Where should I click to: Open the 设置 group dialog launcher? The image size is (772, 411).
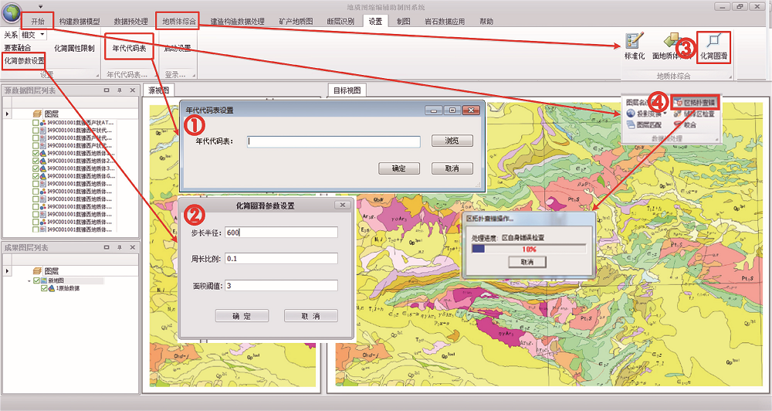pos(97,76)
